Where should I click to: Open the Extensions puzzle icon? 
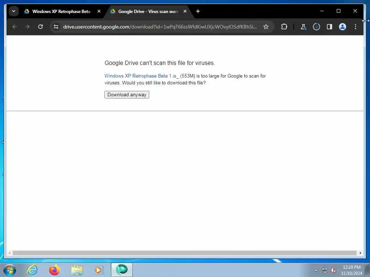[x=284, y=27]
